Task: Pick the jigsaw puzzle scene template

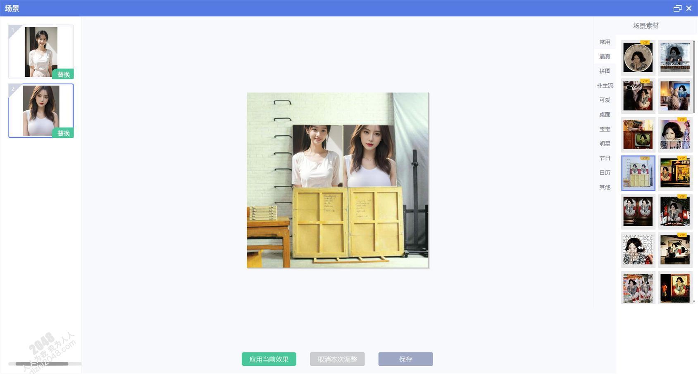Action: [x=638, y=249]
